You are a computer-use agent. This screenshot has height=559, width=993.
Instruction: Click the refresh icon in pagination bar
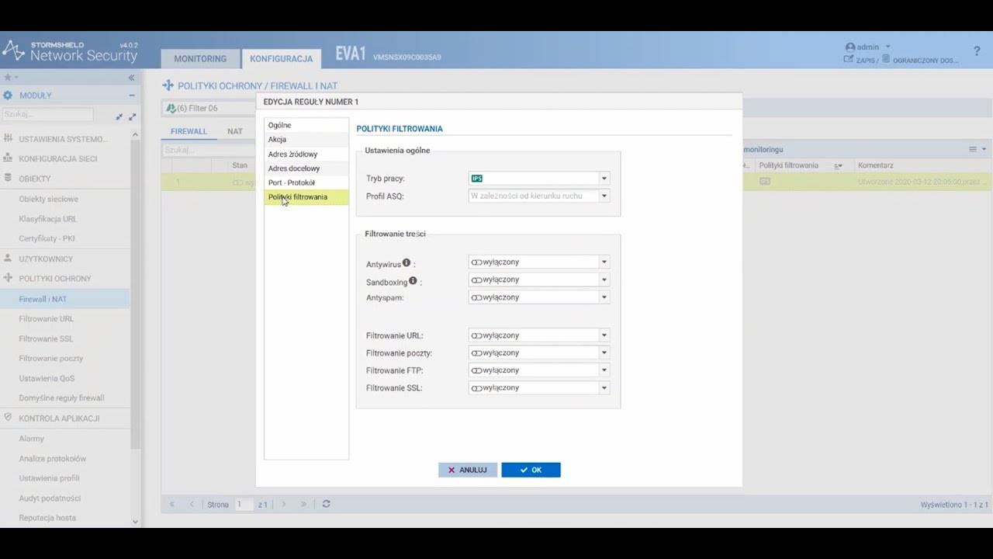tap(326, 504)
